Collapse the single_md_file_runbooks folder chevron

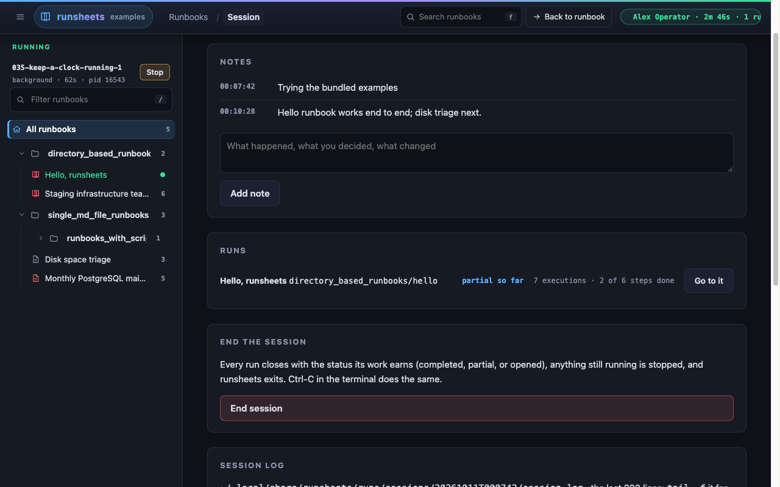(22, 215)
